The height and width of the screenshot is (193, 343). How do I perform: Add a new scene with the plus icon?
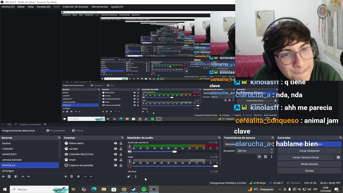pos(3,176)
